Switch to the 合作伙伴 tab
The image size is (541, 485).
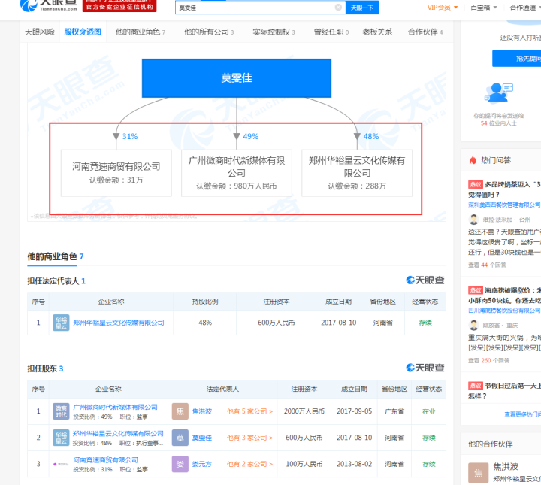[425, 32]
